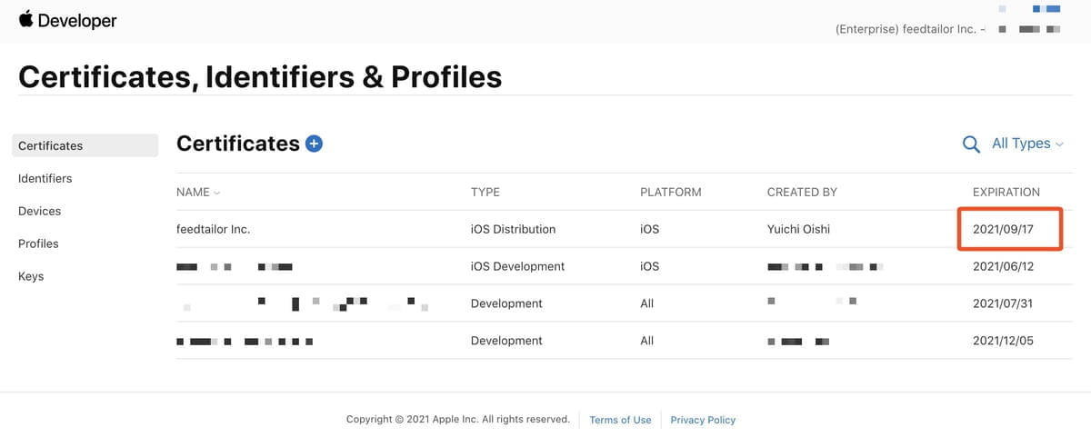Click the 2021/06/12 expiration date
Image resolution: width=1091 pixels, height=447 pixels.
(x=1003, y=266)
